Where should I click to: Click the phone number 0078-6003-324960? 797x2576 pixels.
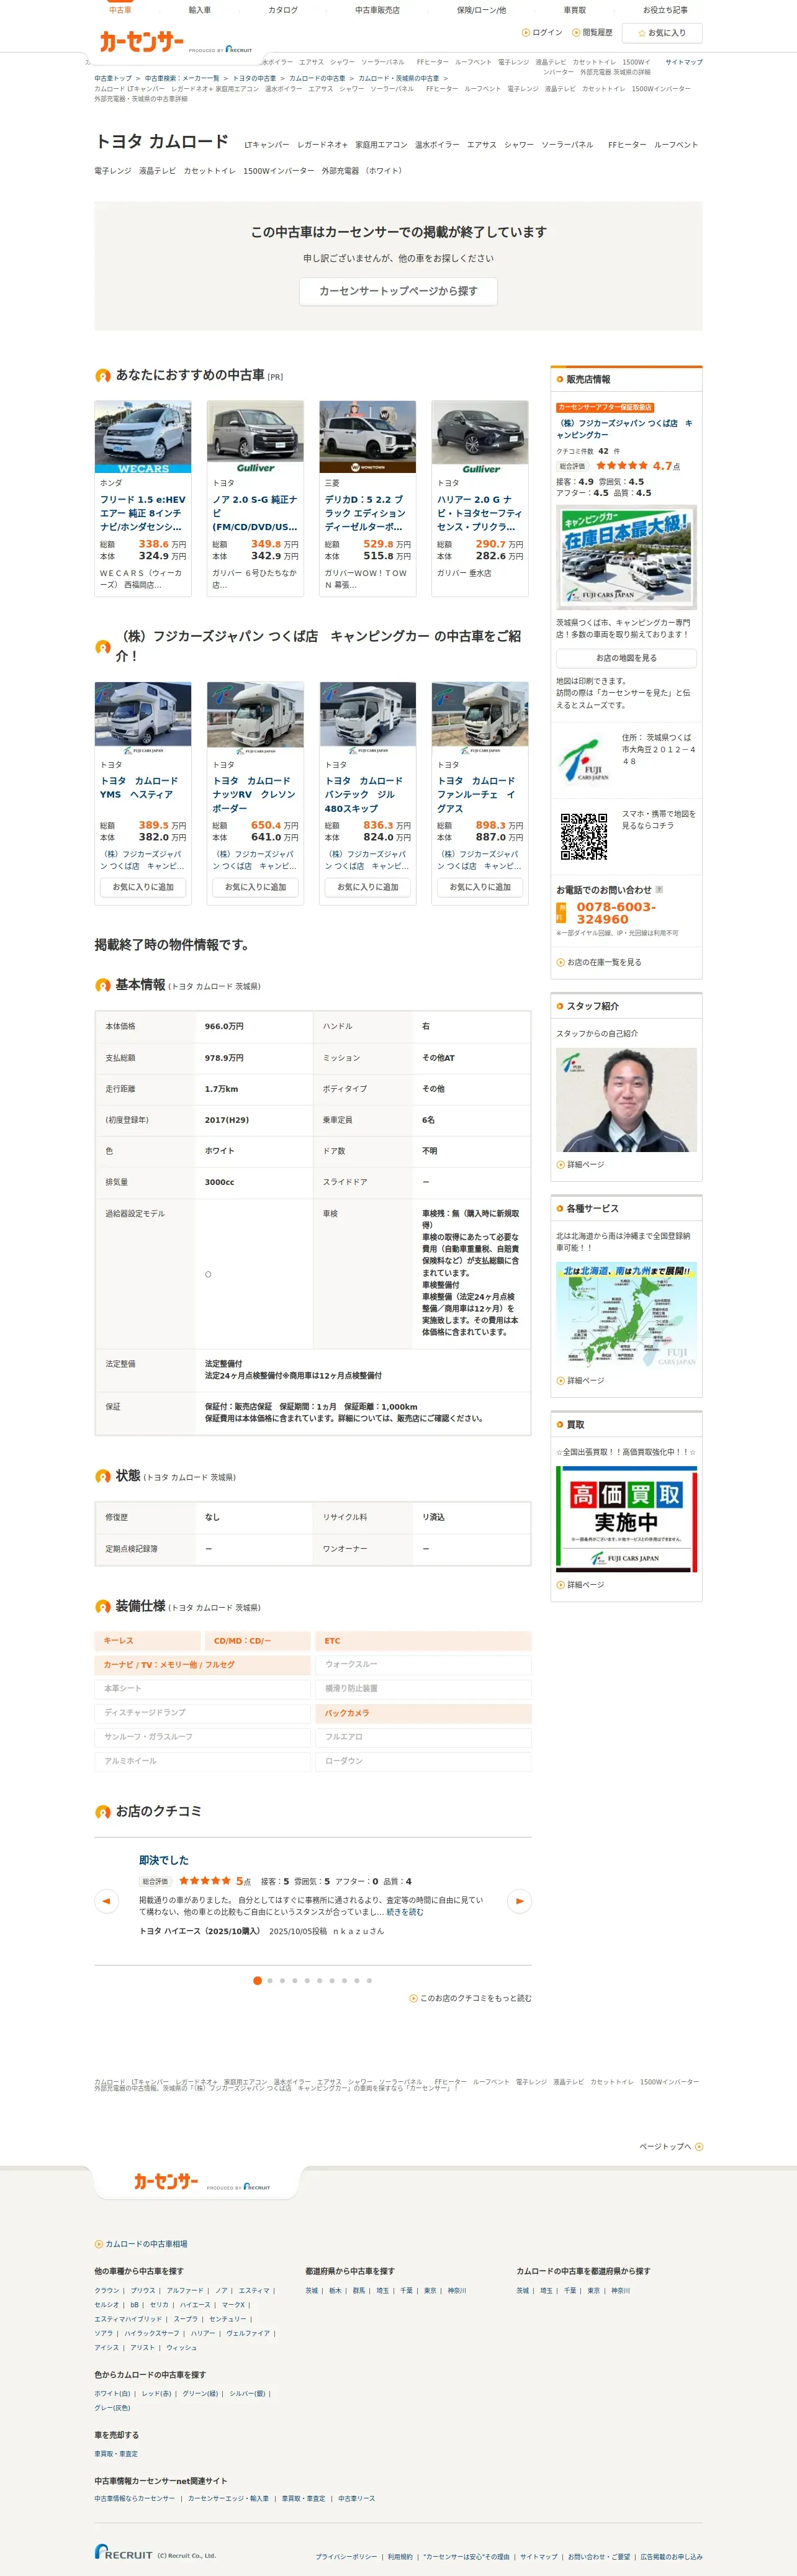(x=616, y=913)
